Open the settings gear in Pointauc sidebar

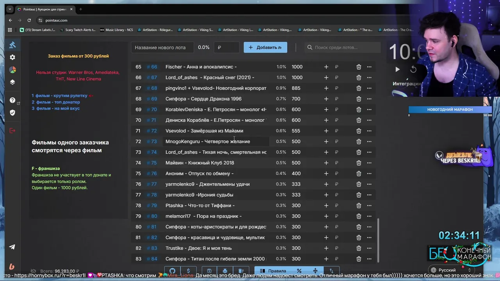pyautogui.click(x=12, y=57)
